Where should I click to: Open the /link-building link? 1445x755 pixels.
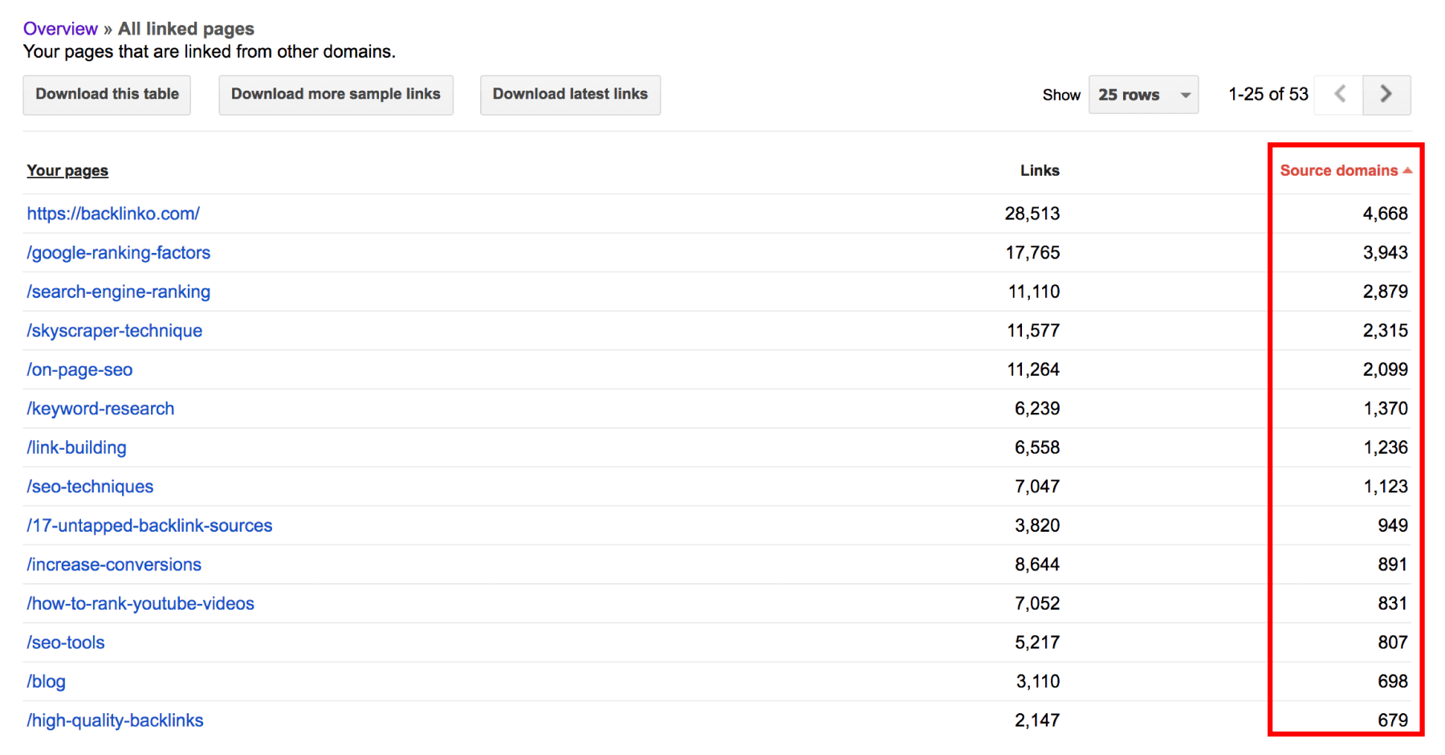[x=76, y=447]
